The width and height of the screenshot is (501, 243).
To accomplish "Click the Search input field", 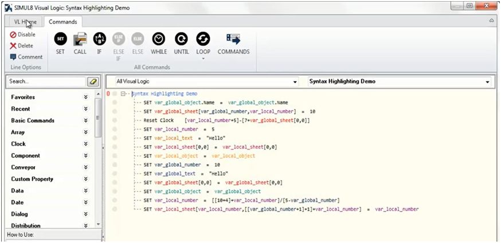I will pos(45,82).
